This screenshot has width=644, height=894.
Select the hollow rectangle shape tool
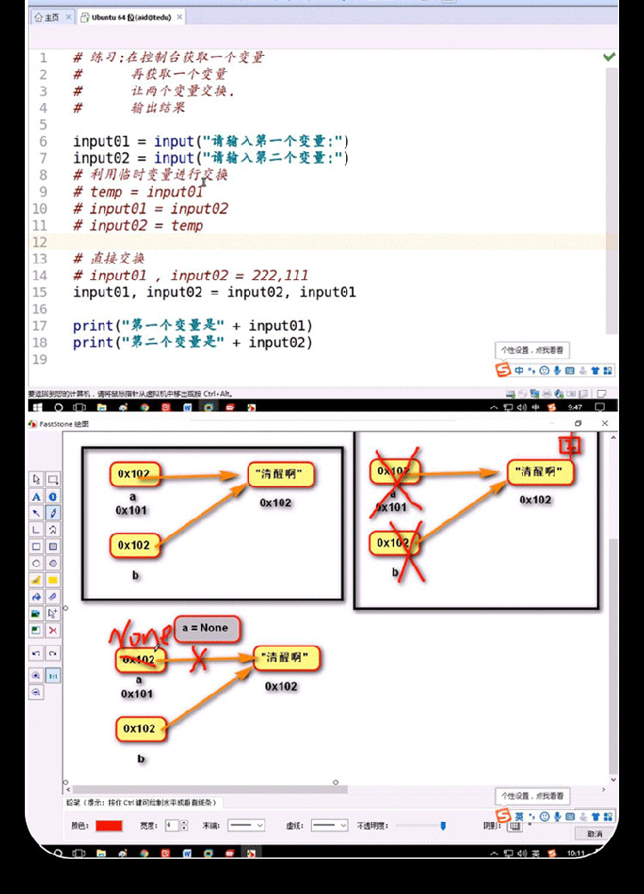coord(36,546)
